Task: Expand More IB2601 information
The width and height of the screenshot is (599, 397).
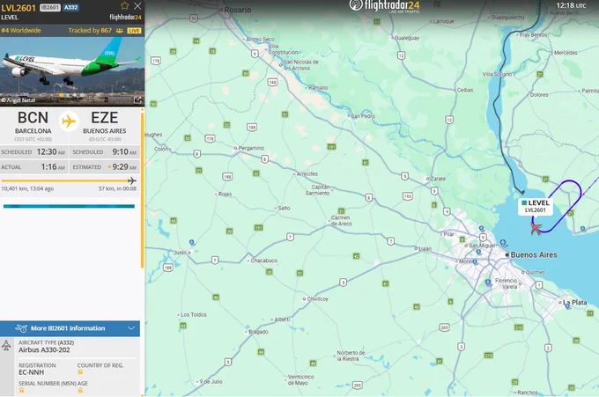Action: tap(70, 328)
